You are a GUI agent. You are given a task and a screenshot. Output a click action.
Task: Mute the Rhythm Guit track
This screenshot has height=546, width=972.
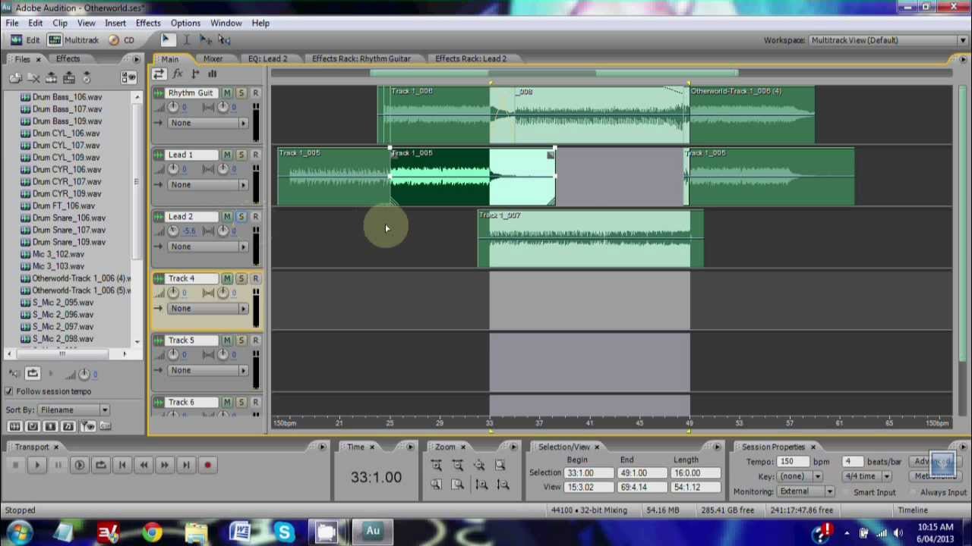[x=227, y=93]
